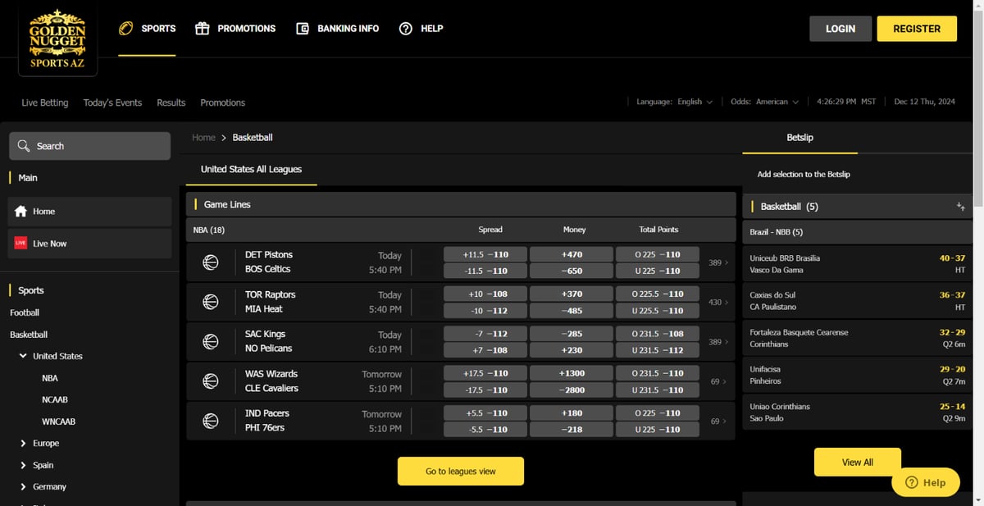984x506 pixels.
Task: Select Football in the Sports list
Action: 25,312
